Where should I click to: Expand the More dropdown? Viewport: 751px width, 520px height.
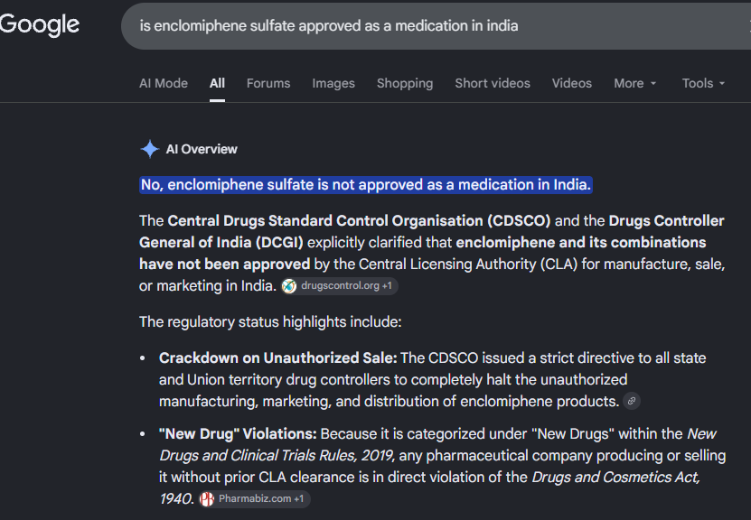tap(635, 83)
